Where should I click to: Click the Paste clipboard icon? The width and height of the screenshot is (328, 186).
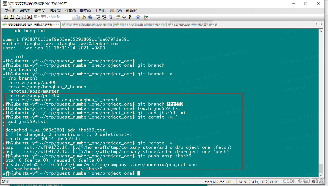point(84,17)
